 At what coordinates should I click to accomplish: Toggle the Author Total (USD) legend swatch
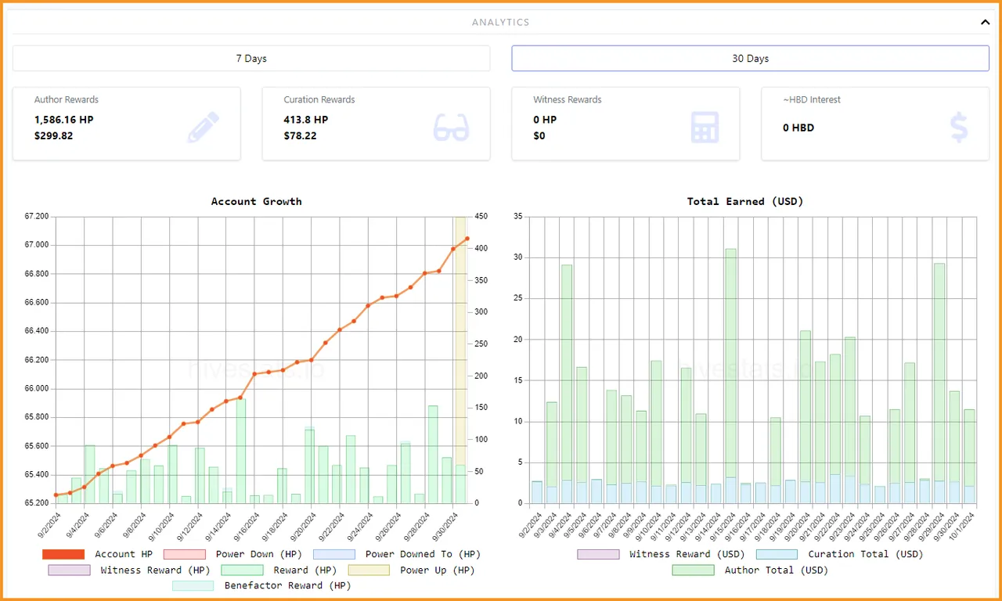(x=694, y=570)
